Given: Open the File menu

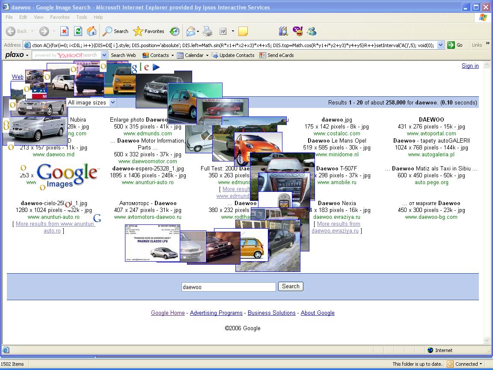Looking at the screenshot, I should pyautogui.click(x=9, y=17).
